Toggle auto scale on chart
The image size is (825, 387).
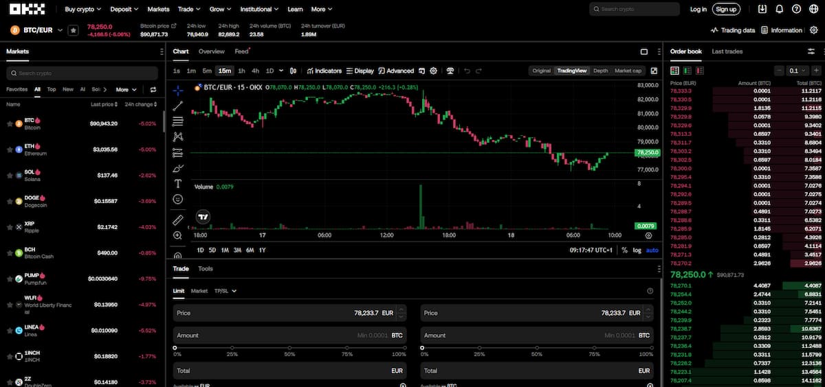652,250
